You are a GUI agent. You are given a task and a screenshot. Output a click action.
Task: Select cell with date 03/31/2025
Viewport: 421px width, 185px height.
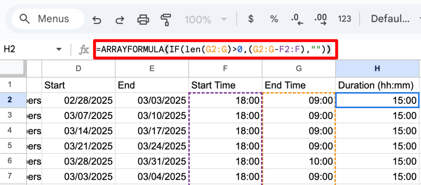click(x=152, y=162)
